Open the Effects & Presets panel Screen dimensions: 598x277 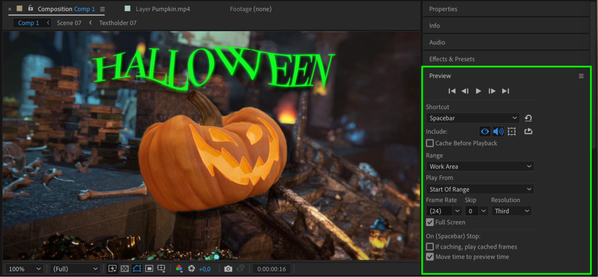pos(452,59)
